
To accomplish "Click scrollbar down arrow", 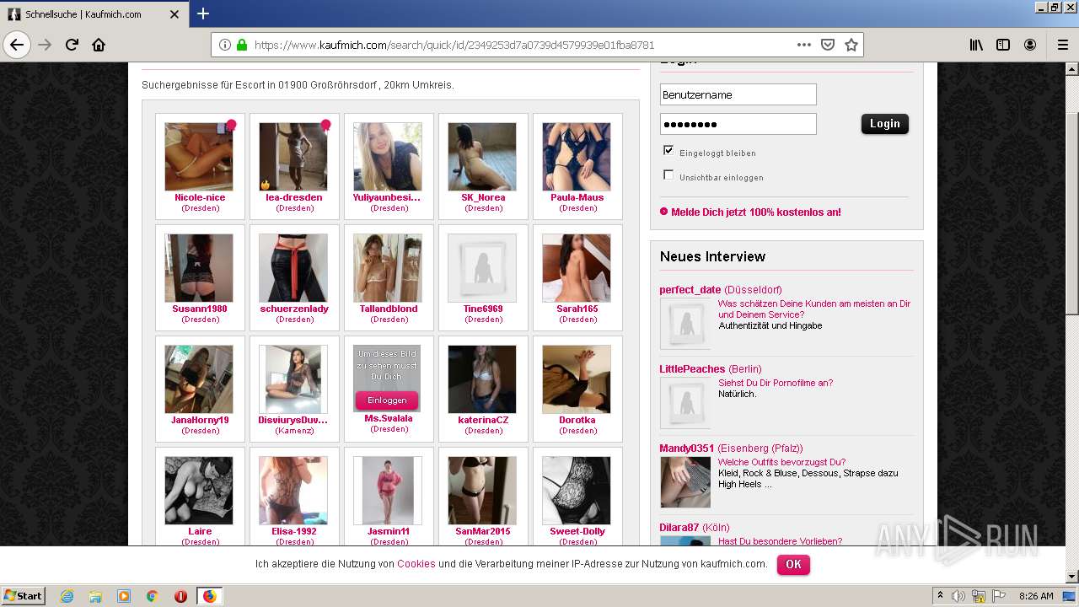I will point(1071,577).
